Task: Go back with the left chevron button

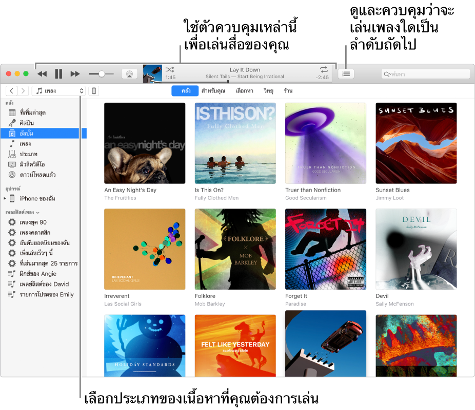Action: point(11,91)
